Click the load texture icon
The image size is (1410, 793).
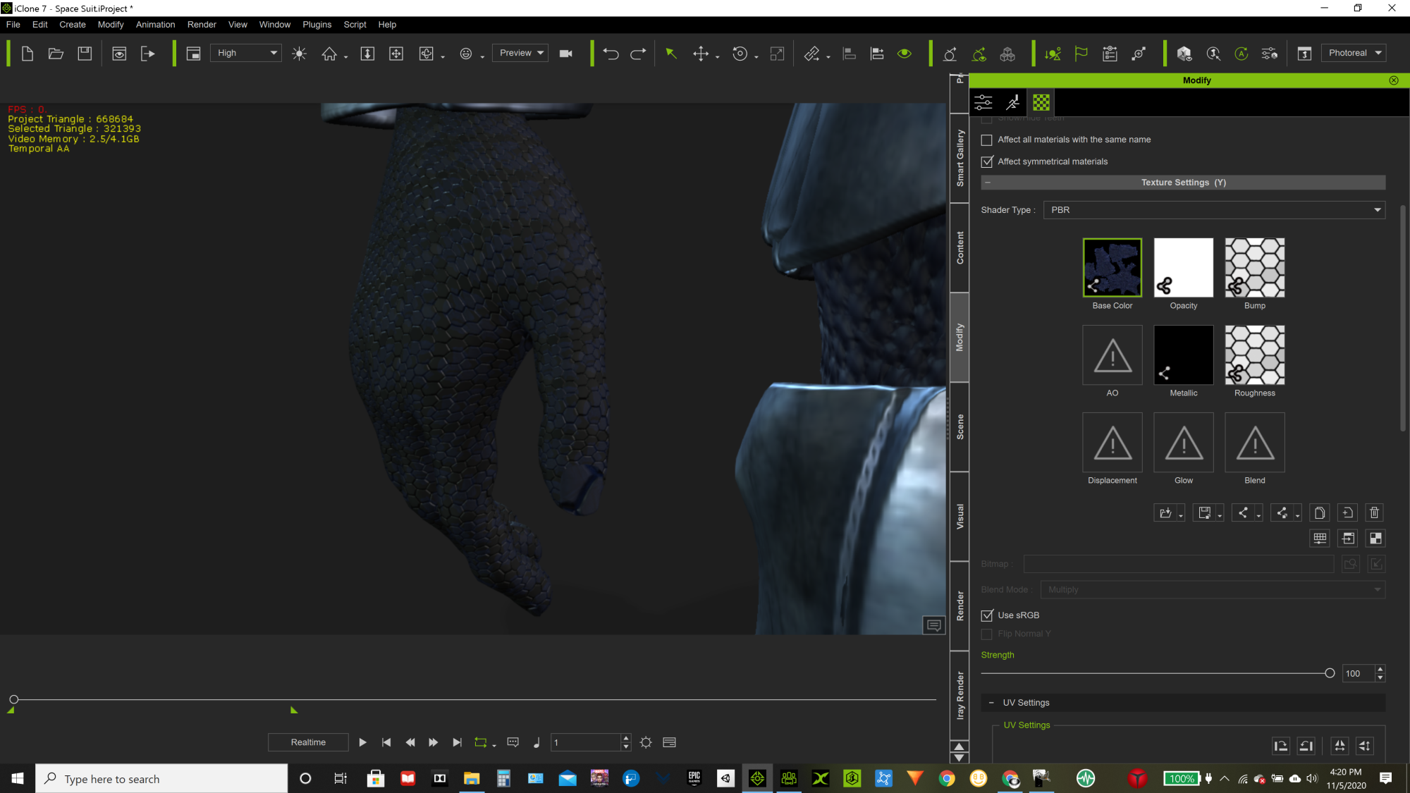1166,512
